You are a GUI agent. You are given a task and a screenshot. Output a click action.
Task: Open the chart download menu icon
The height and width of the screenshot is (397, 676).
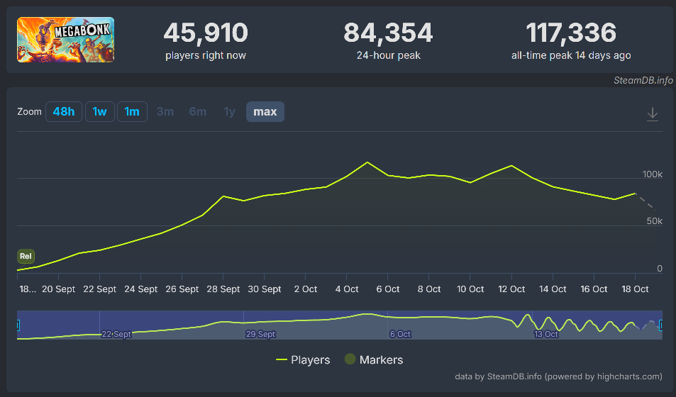point(653,114)
